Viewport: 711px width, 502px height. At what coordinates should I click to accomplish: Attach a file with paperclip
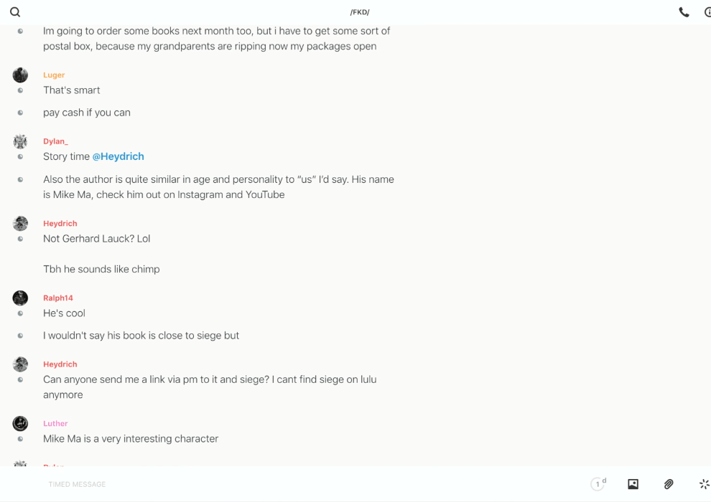[x=669, y=484]
